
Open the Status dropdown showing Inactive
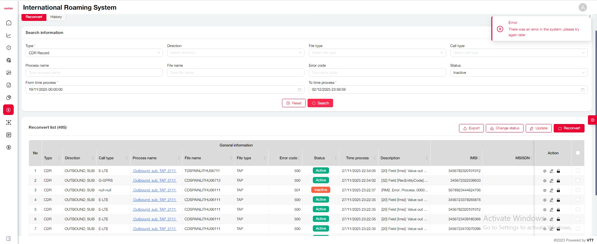click(x=518, y=73)
